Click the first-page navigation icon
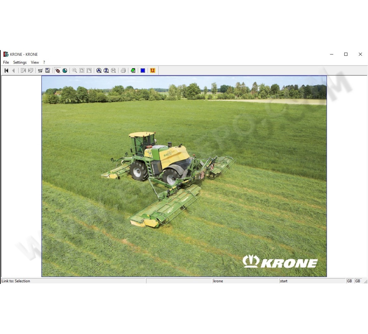The image size is (368, 334). click(6, 70)
